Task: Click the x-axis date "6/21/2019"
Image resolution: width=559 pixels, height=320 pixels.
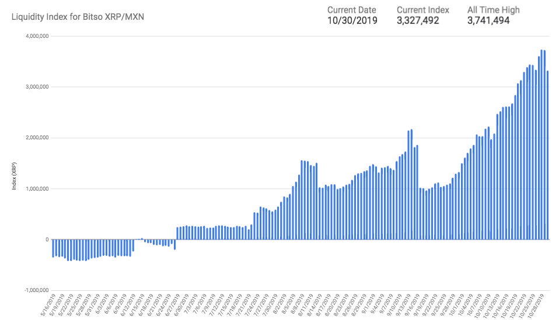Action: [154, 304]
